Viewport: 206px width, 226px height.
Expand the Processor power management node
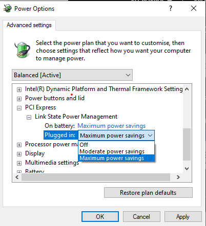point(19,145)
